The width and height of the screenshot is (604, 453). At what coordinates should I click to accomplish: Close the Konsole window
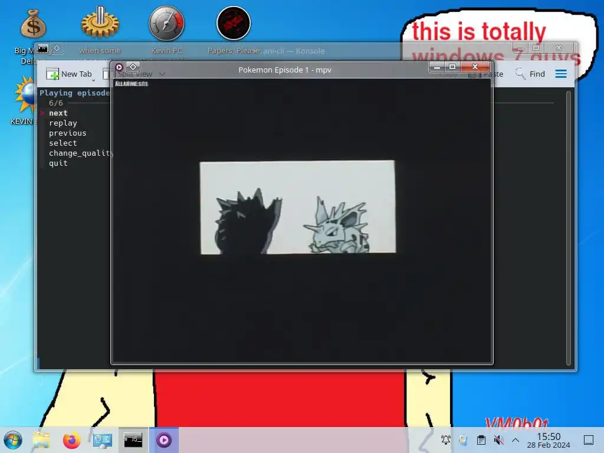[x=559, y=48]
